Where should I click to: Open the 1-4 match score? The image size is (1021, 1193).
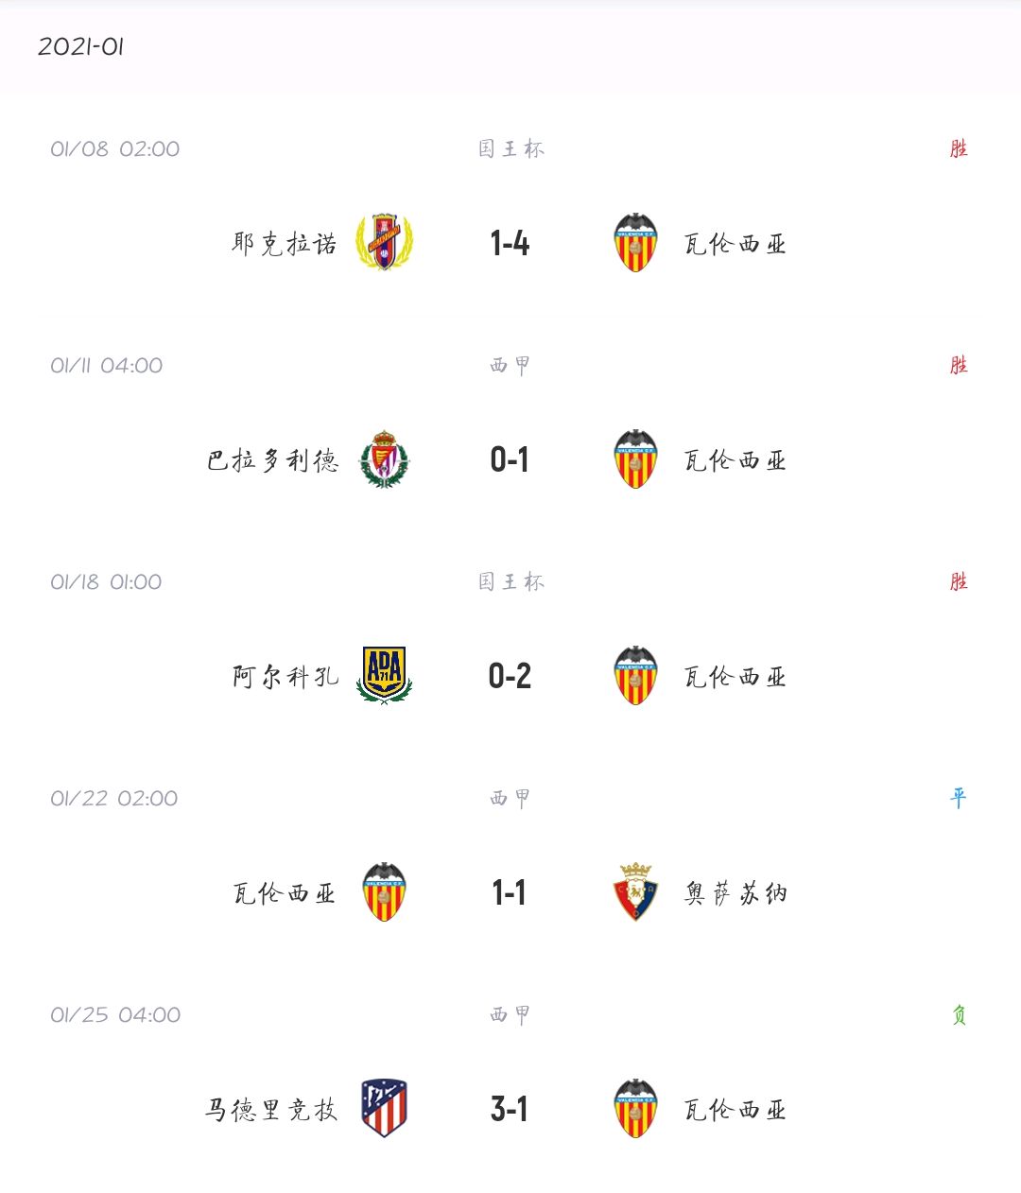[510, 244]
